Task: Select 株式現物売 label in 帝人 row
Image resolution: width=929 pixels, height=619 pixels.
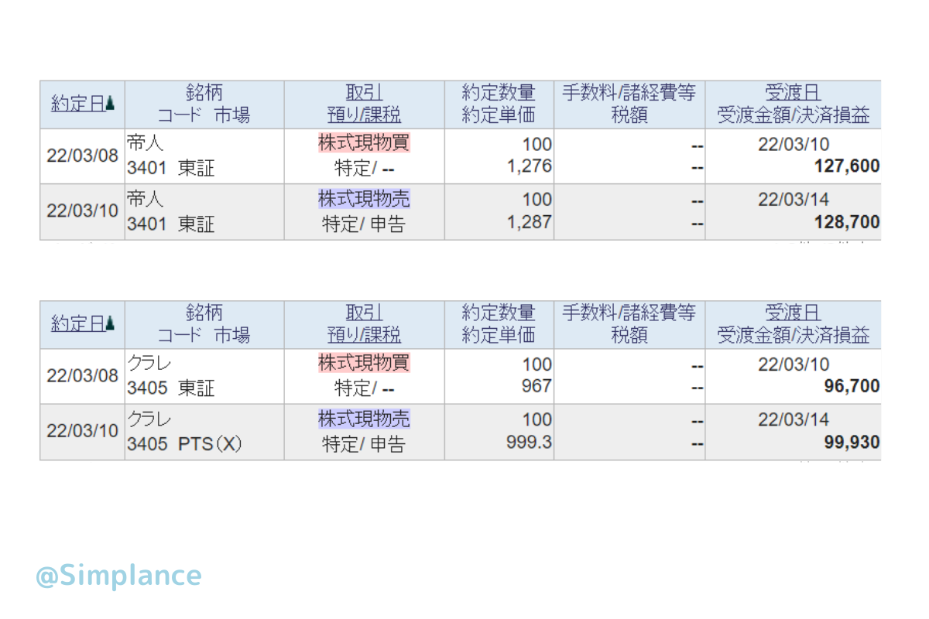Action: (364, 200)
